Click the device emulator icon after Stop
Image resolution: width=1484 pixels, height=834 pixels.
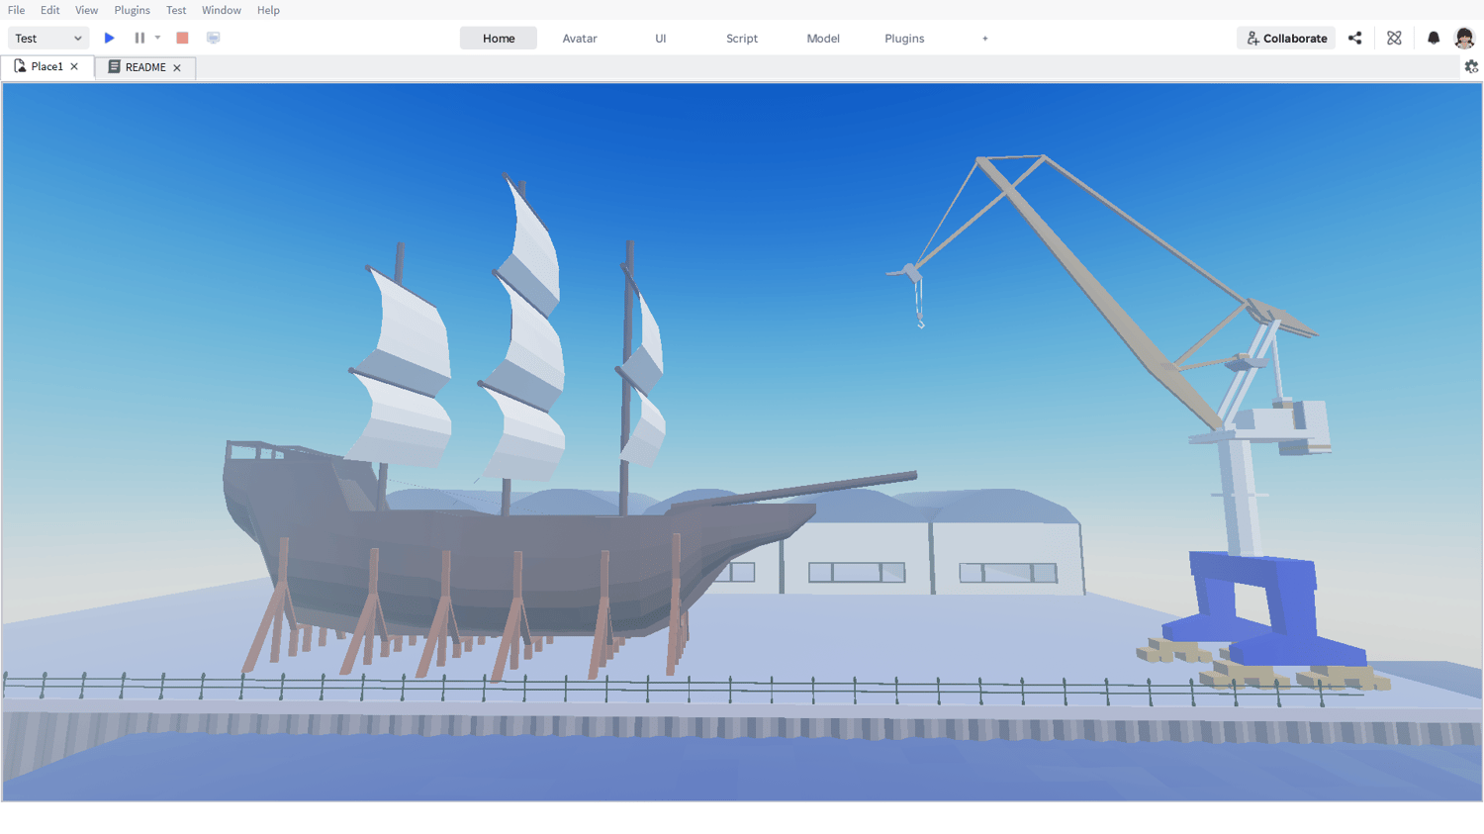[213, 38]
